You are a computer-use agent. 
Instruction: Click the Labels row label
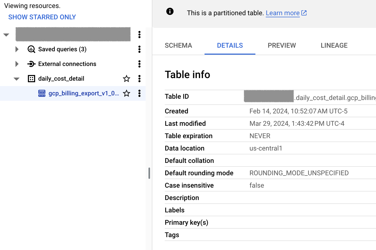(x=175, y=210)
